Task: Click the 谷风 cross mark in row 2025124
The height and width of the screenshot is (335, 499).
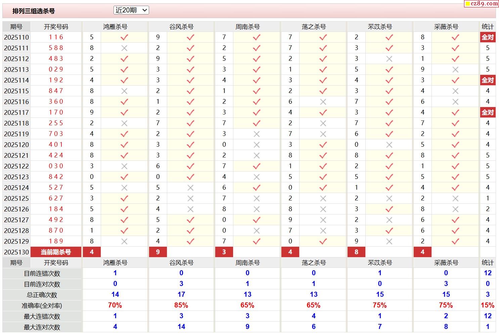Action: 190,188
